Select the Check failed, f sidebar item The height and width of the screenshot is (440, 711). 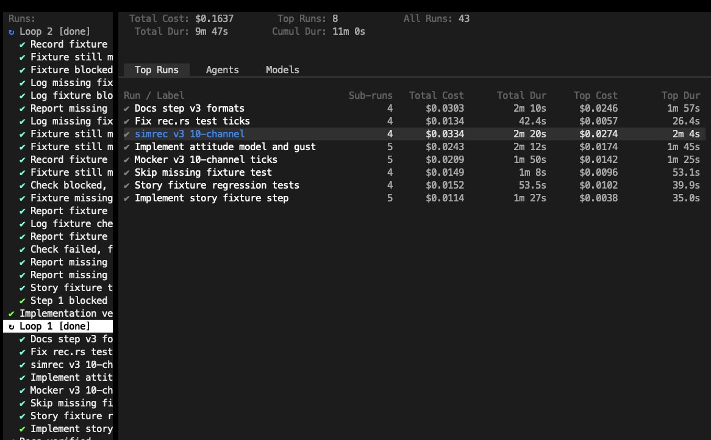click(x=71, y=249)
